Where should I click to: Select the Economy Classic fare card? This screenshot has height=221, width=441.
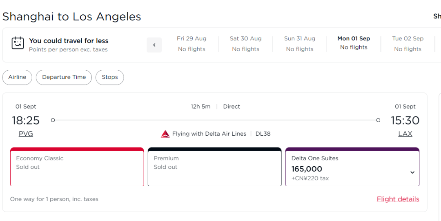tap(77, 167)
